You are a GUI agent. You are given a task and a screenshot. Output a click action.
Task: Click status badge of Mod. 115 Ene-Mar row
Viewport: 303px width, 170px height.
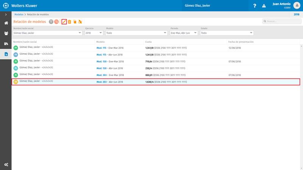pyautogui.click(x=16, y=48)
